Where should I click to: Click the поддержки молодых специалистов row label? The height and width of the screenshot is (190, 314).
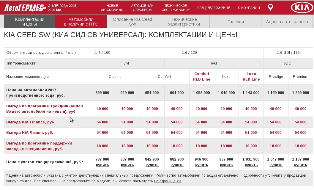[39, 146]
